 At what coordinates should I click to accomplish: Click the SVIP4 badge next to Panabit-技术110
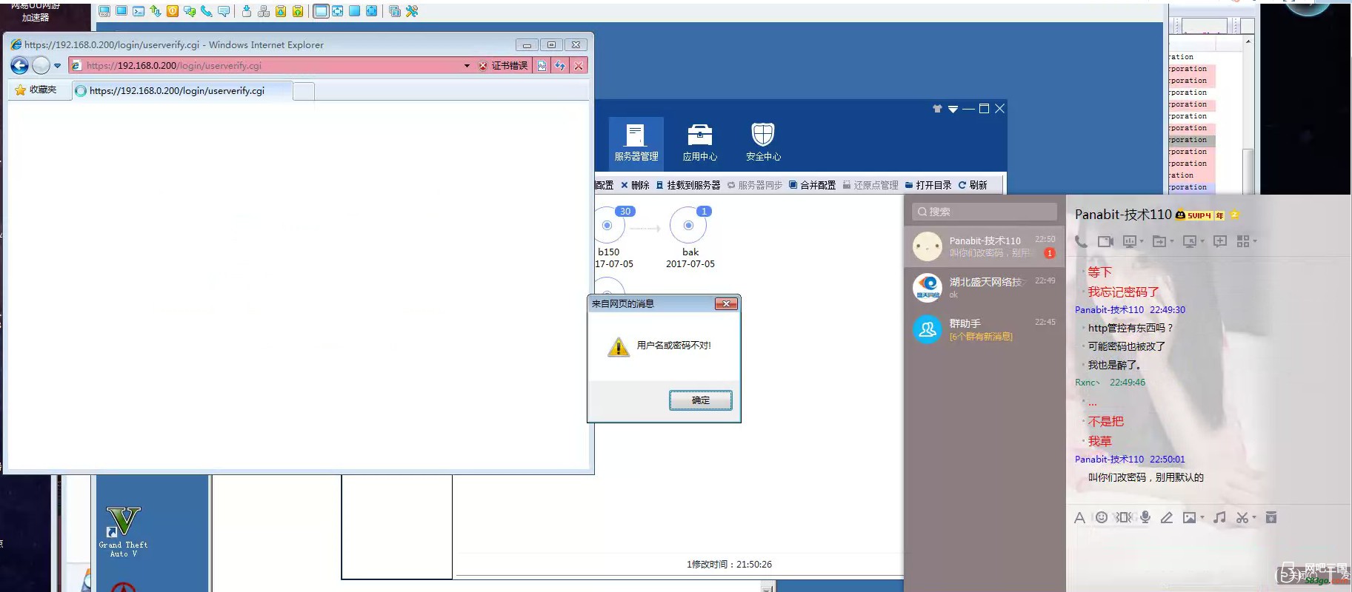[x=1193, y=215]
